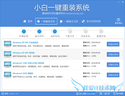The width and height of the screenshot is (125, 96).
Task: Click the Windows logo icon in the tabs
Action: point(38,21)
